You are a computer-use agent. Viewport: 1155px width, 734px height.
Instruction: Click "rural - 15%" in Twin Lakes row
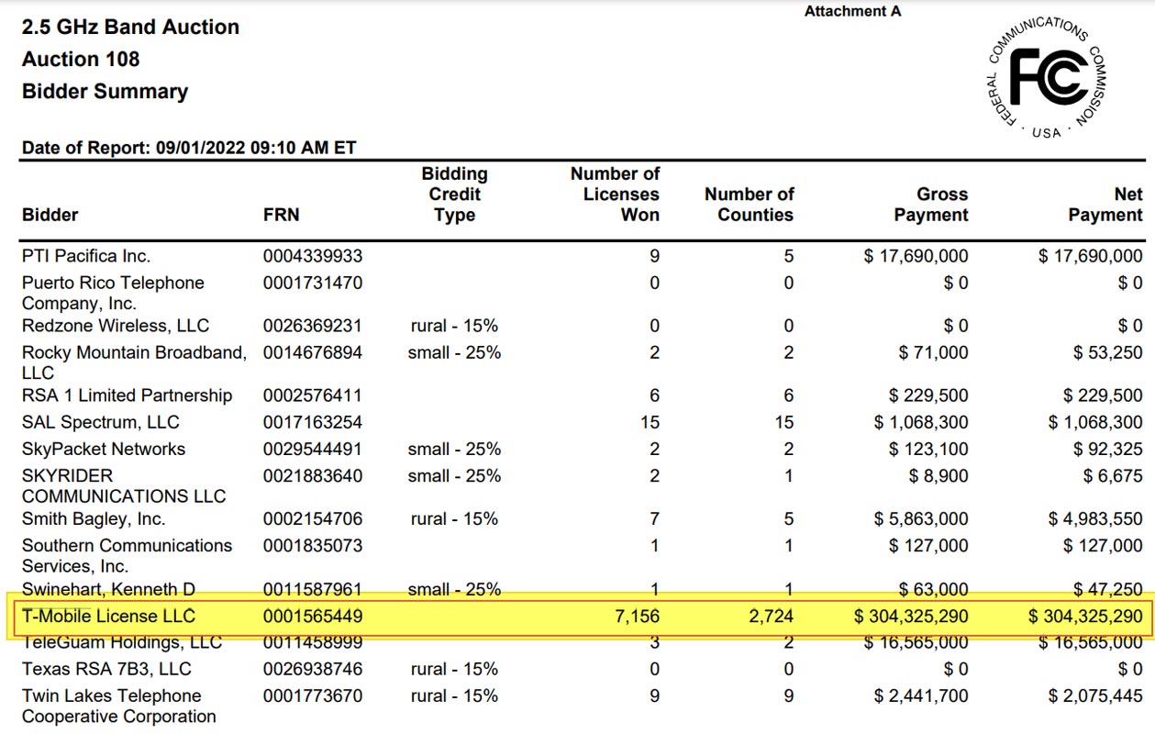(x=454, y=695)
